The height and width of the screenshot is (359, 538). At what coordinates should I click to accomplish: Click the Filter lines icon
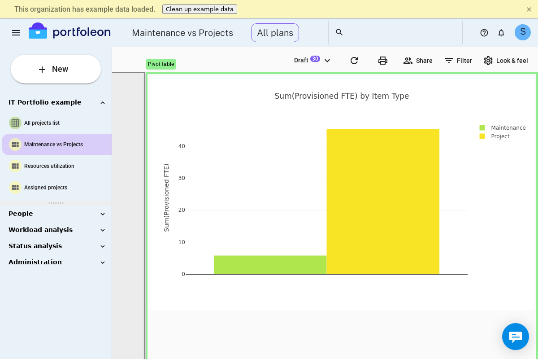coord(449,61)
